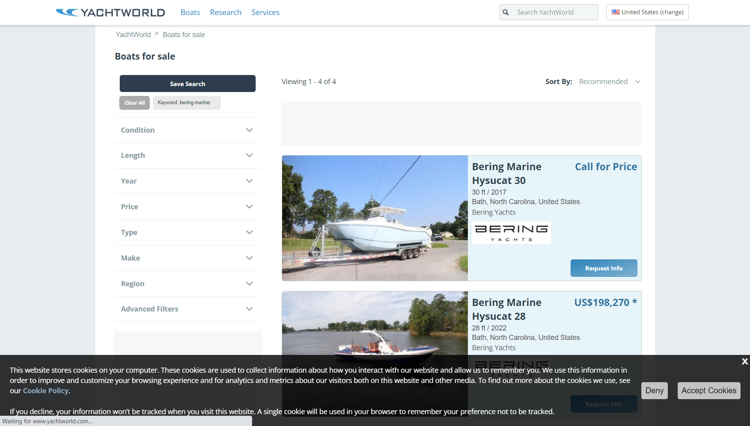This screenshot has width=750, height=426.
Task: Click the YachtWorld logo
Action: (110, 12)
